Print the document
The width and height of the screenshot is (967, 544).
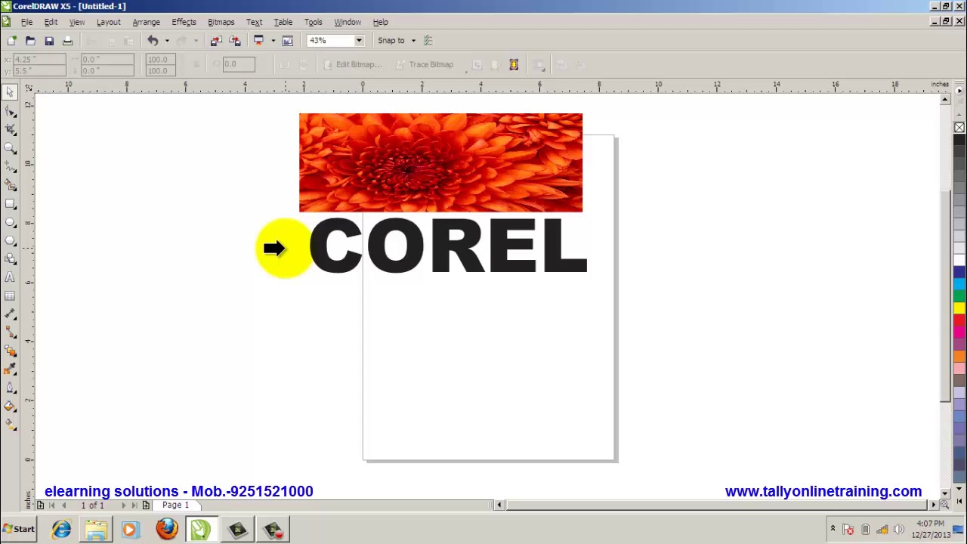(67, 41)
